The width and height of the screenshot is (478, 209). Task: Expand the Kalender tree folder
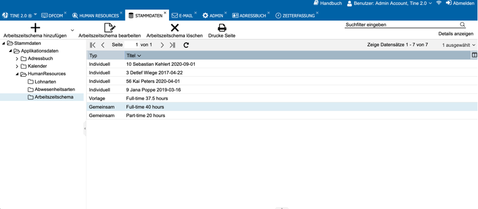[x=17, y=66]
